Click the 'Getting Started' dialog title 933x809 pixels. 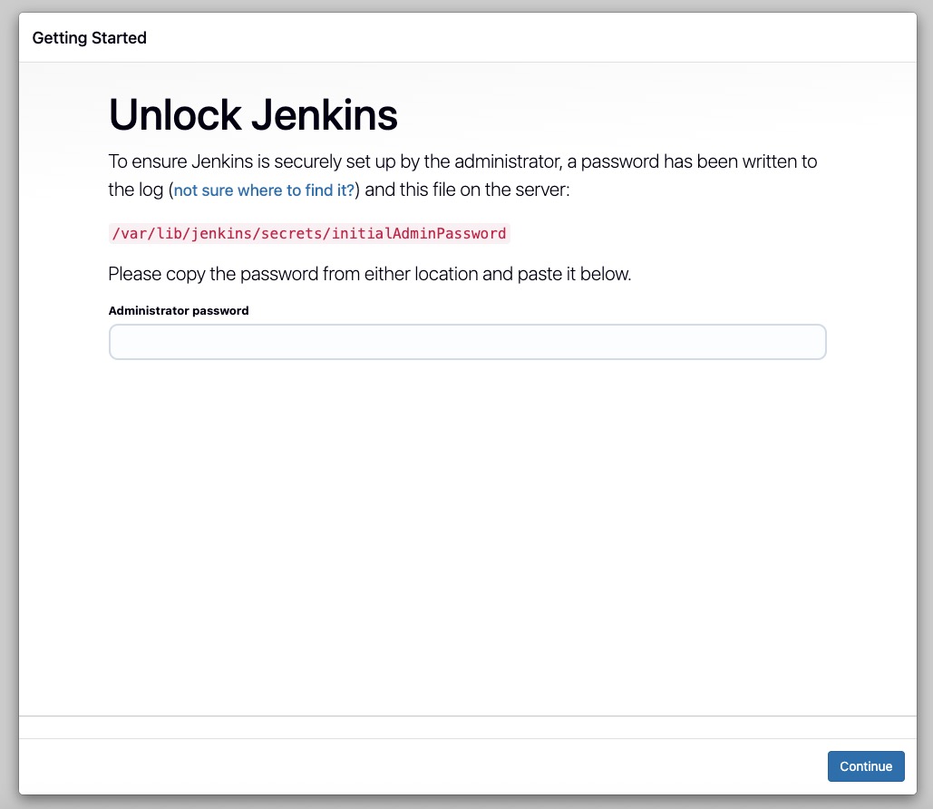point(89,38)
